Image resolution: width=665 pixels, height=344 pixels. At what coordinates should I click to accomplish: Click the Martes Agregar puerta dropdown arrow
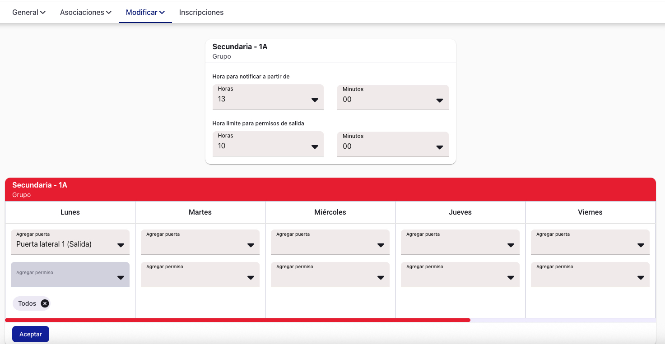[251, 245]
